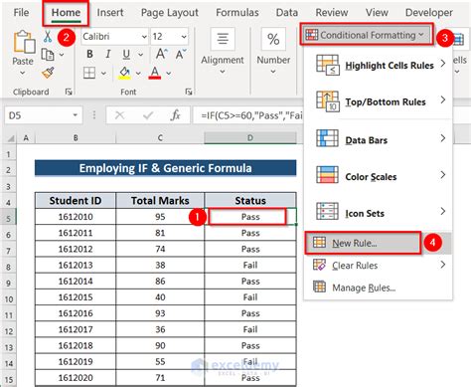Click the formula bar Enter checkmark
The image size is (471, 387).
[148, 115]
